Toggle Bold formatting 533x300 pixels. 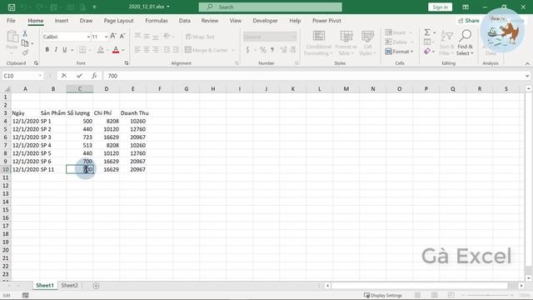click(x=47, y=50)
